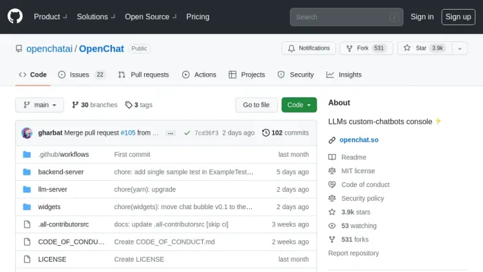This screenshot has width=483, height=272.
Task: Switch to the Code tab
Action: [32, 75]
